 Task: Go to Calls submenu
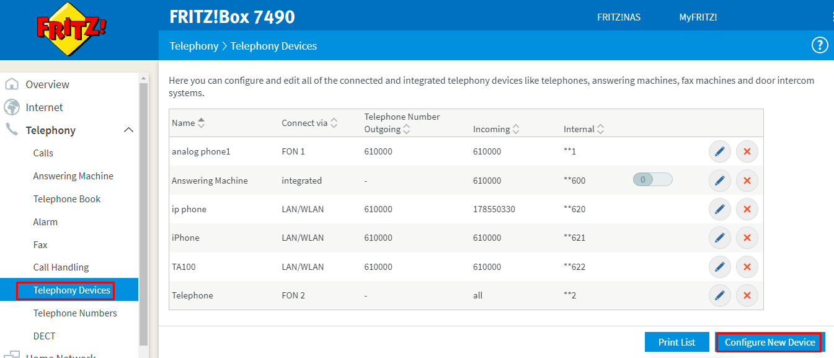(x=43, y=153)
